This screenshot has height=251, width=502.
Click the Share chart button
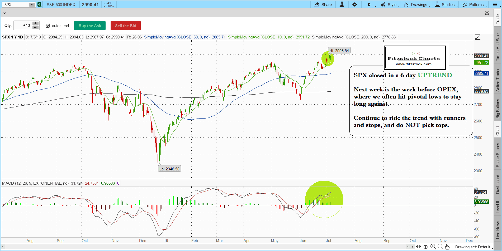[x=323, y=4]
